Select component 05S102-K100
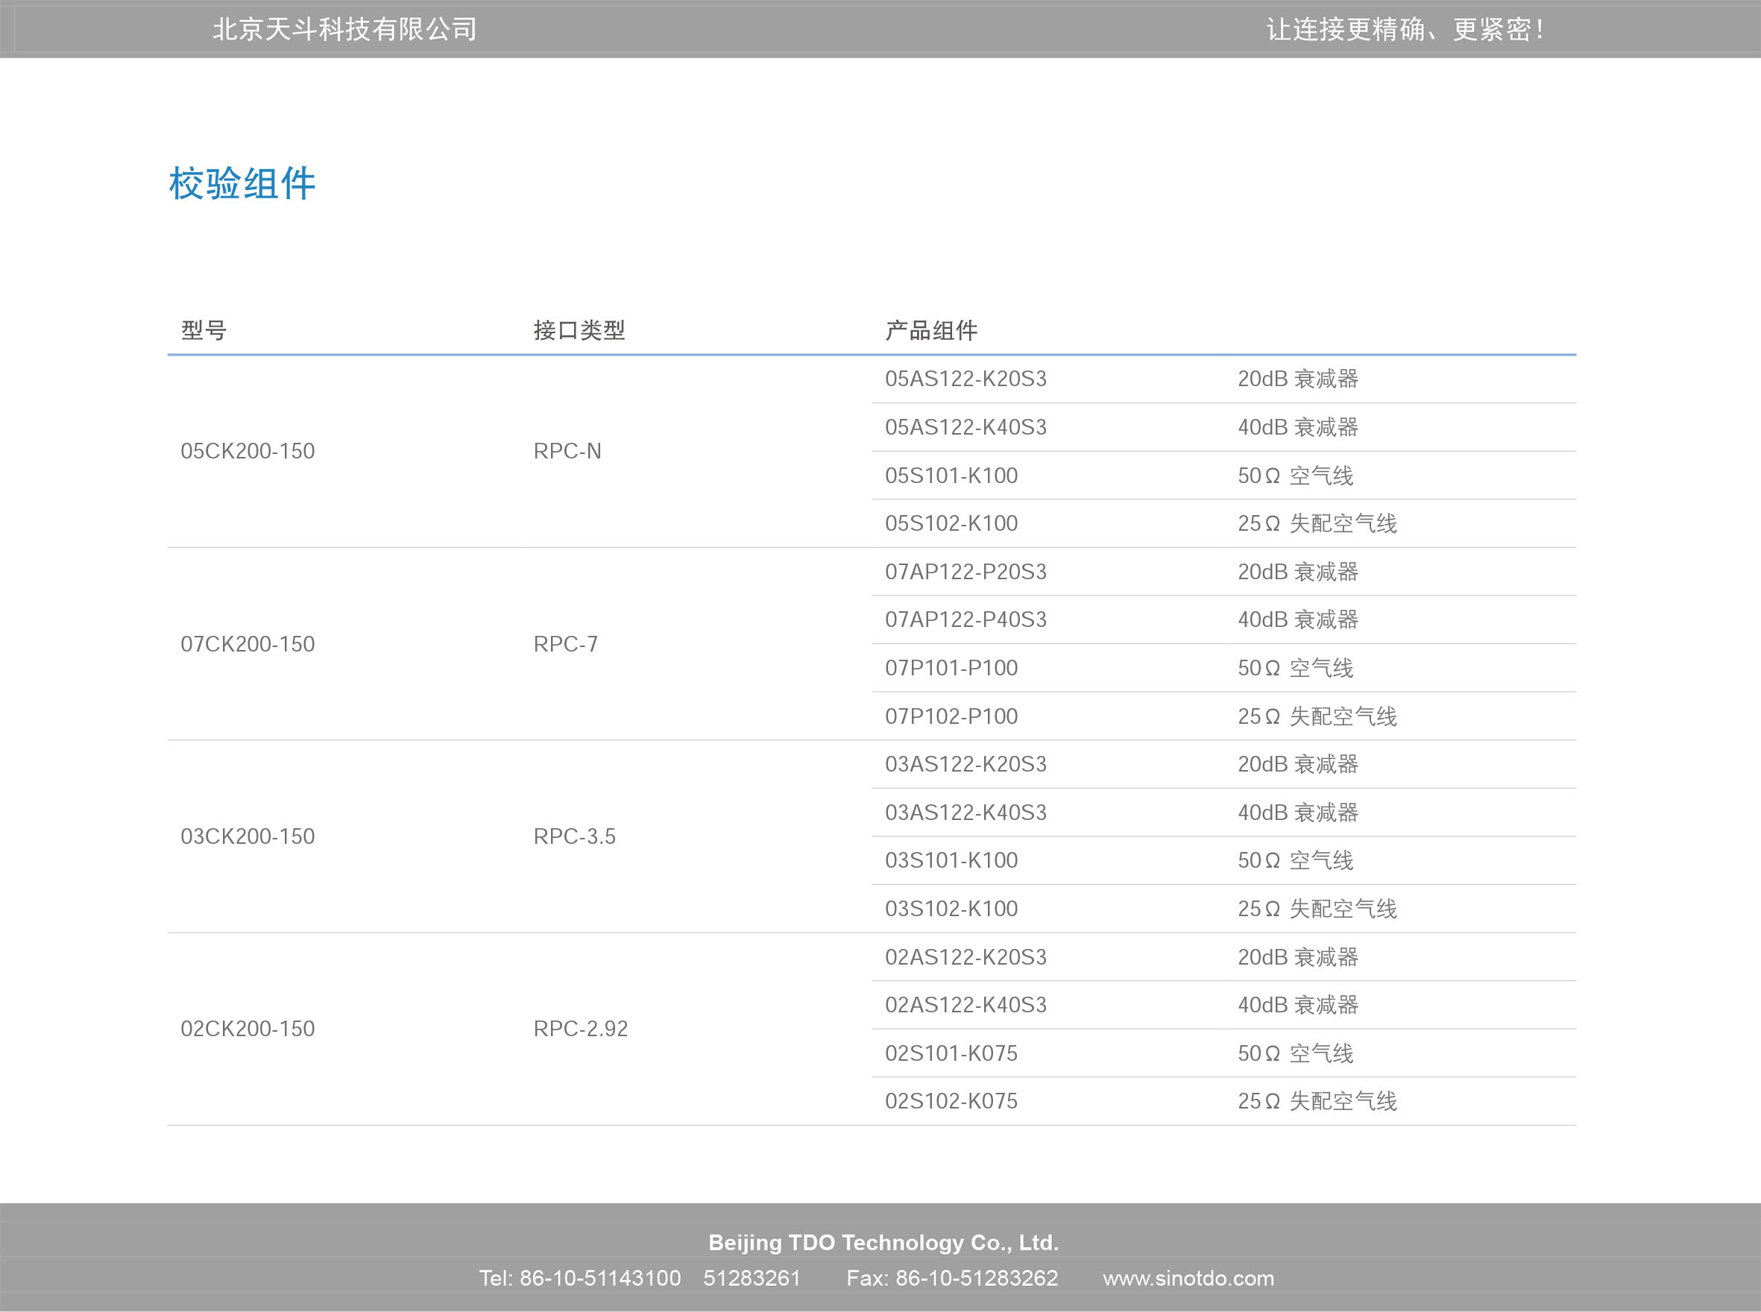Screen dimensions: 1761x1312 [x=951, y=523]
